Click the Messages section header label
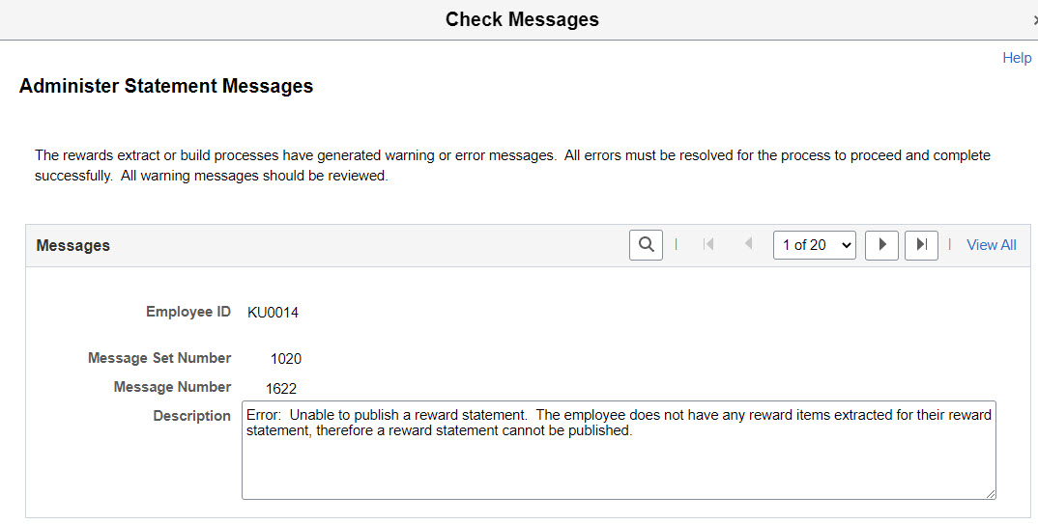The image size is (1038, 524). 73,245
